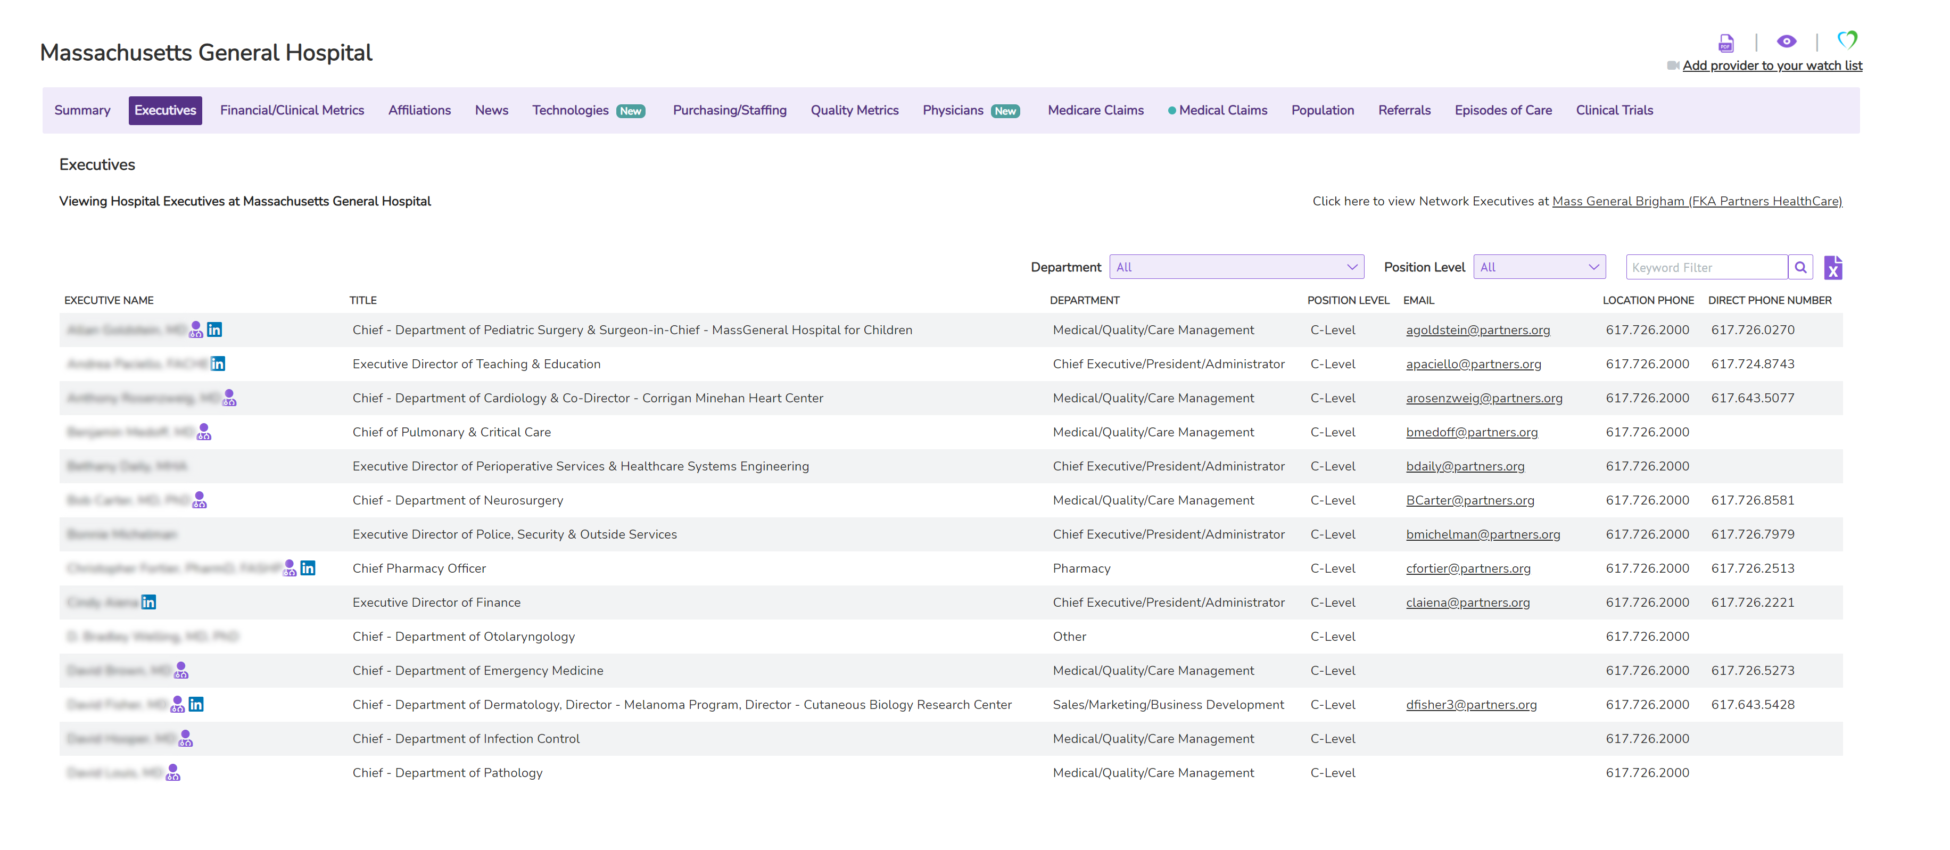Screen dimensions: 1950x850
Task: Click Add provider to your watch list
Action: 1772,65
